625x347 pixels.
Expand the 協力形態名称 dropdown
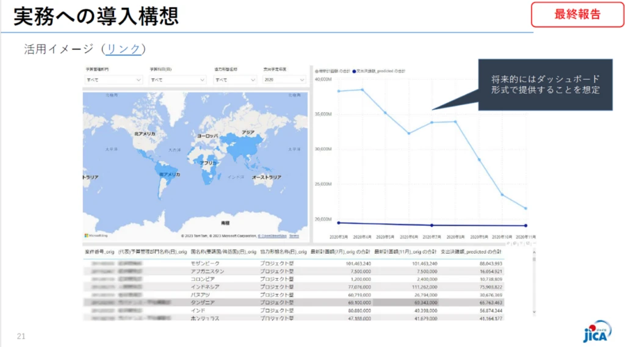tap(235, 80)
